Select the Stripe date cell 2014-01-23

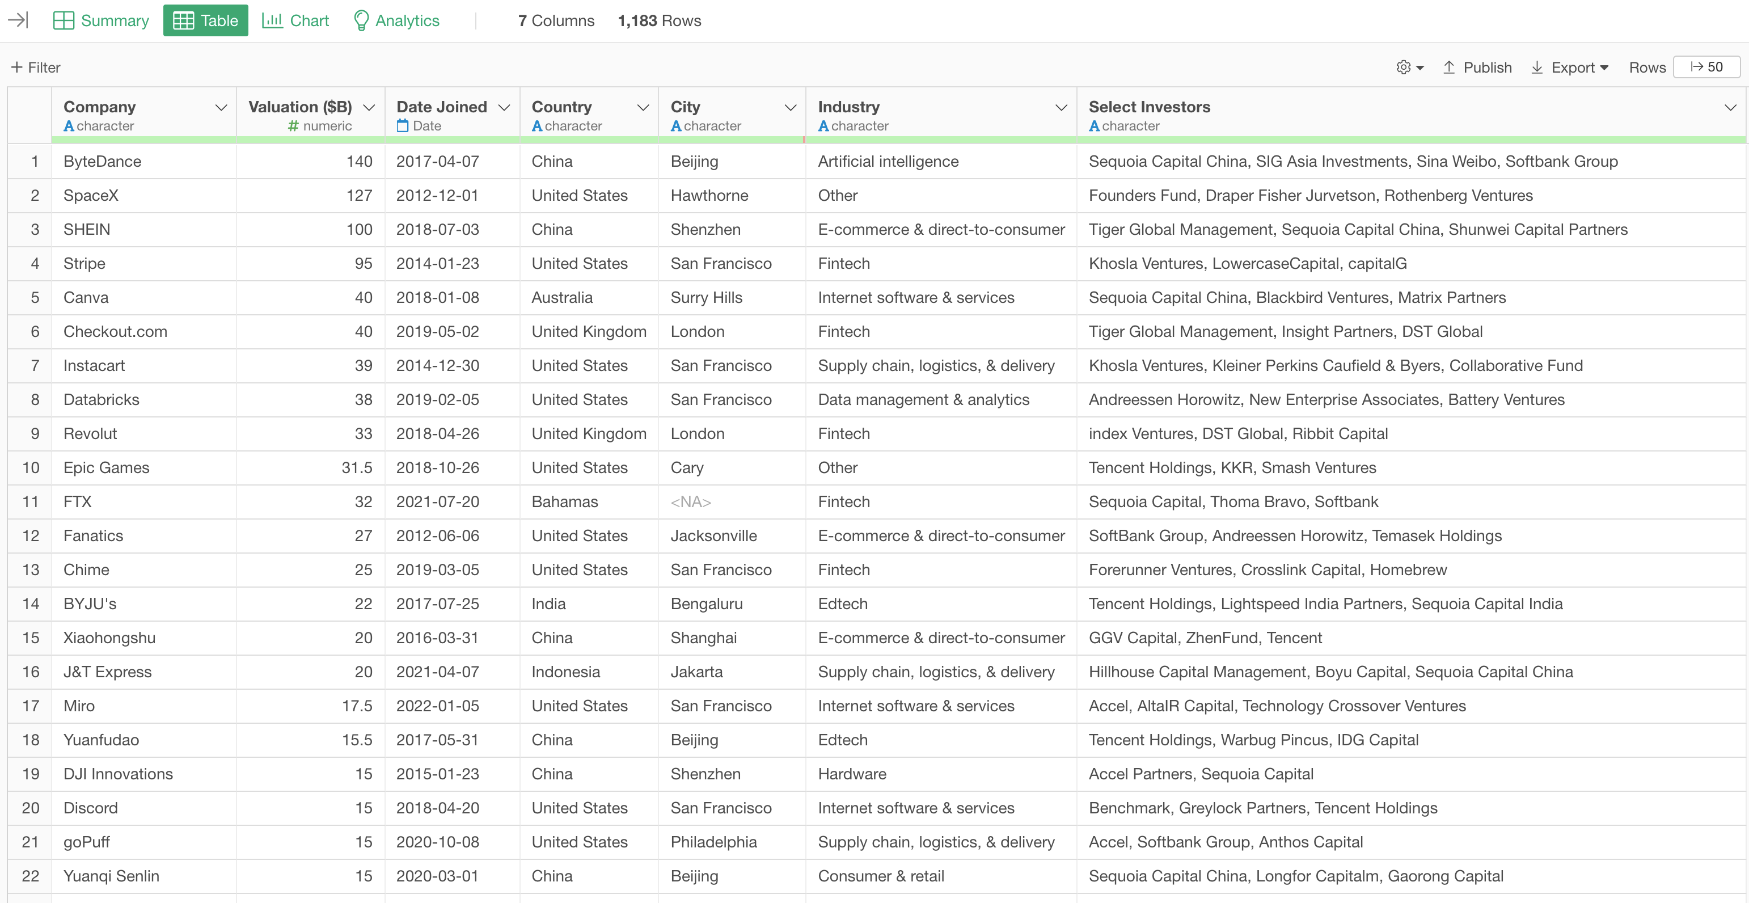[453, 263]
